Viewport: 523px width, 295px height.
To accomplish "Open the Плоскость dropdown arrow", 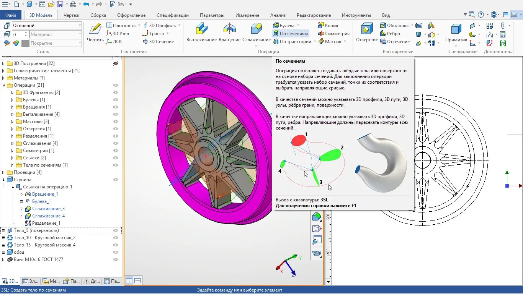I will [139, 26].
